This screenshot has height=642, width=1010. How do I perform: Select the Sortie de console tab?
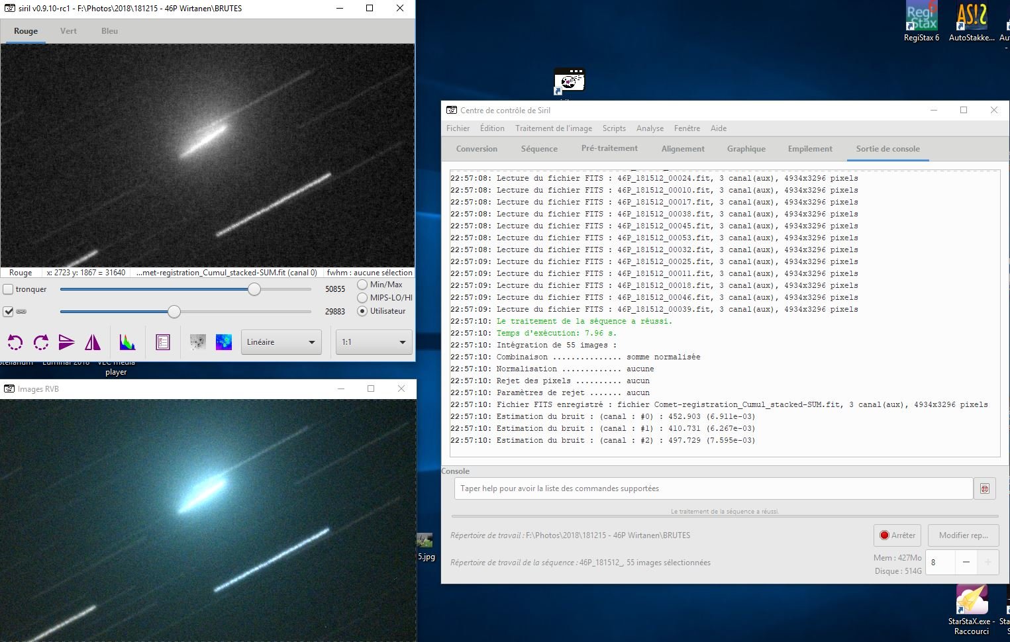pos(887,149)
